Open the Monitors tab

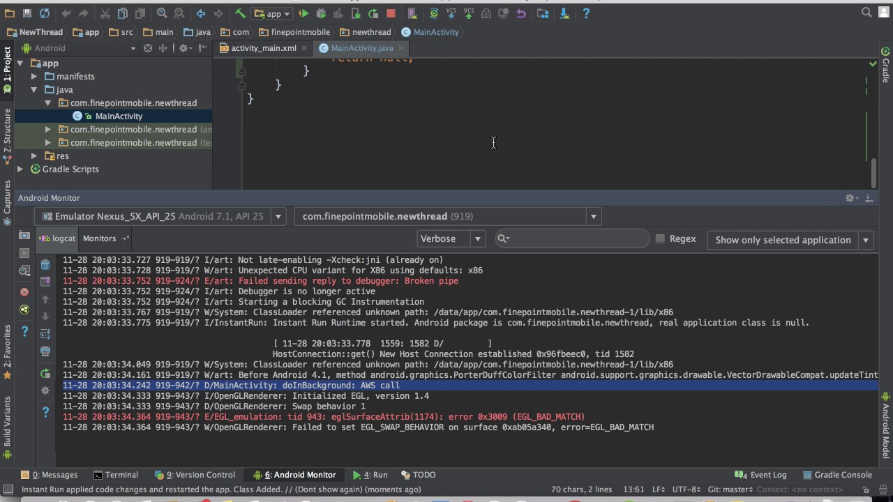99,238
